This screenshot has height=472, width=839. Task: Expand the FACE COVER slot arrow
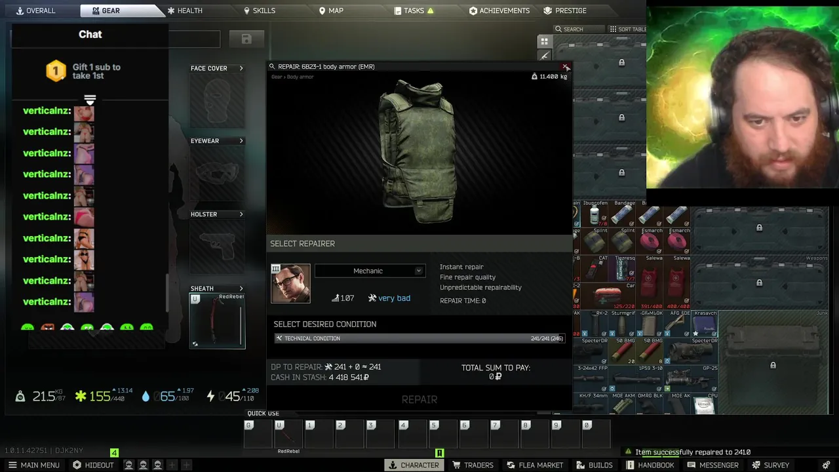click(x=241, y=68)
